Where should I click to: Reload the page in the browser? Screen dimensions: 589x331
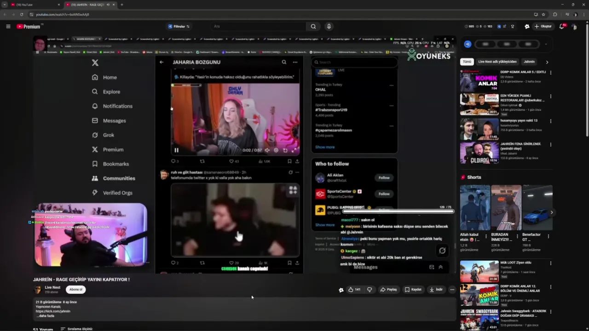tap(21, 14)
